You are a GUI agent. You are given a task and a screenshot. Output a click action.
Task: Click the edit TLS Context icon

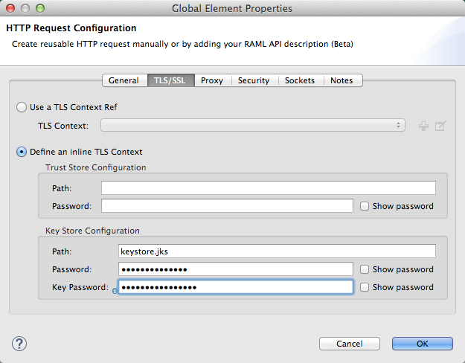pos(440,126)
